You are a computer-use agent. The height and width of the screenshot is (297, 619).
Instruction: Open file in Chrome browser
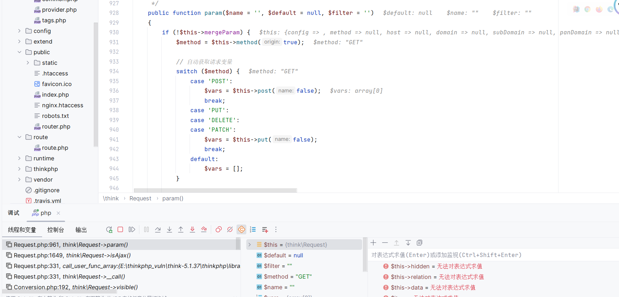[588, 9]
